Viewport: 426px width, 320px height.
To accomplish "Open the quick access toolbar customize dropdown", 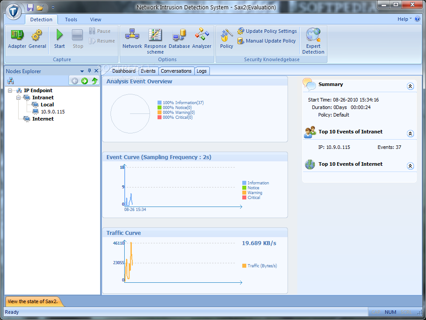I will [53, 8].
